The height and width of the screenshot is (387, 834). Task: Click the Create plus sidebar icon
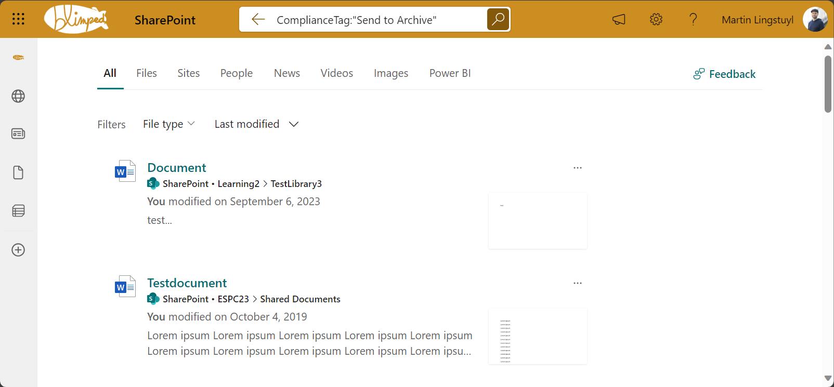pos(18,250)
